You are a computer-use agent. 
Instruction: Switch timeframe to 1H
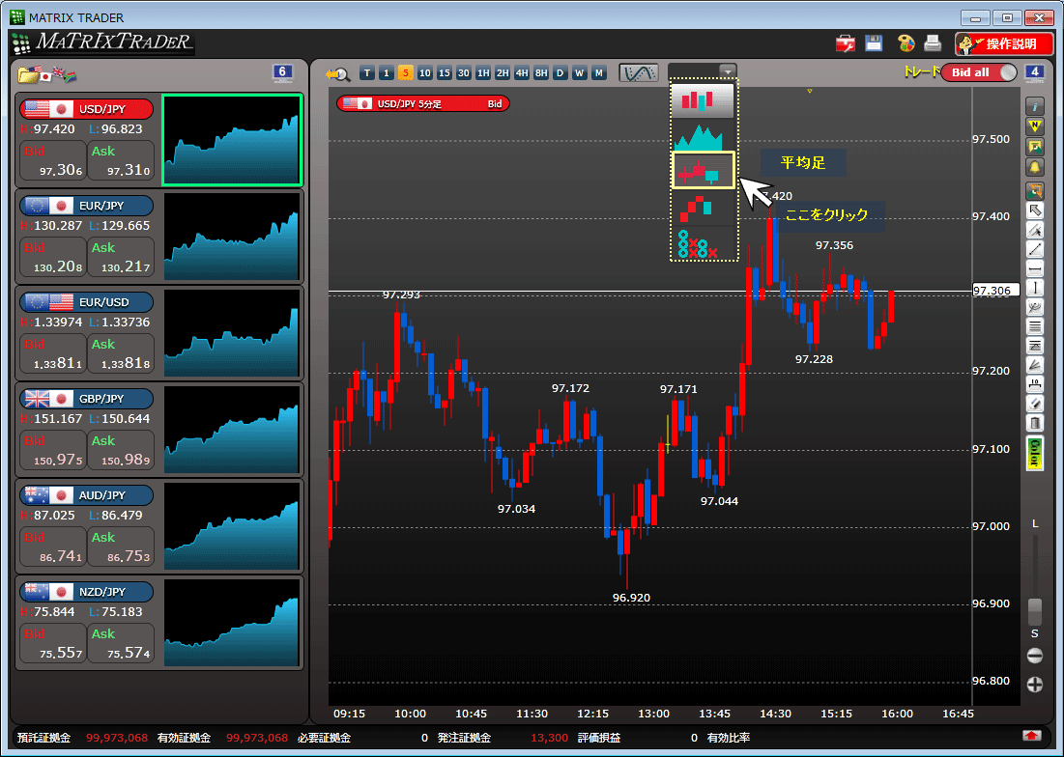482,73
